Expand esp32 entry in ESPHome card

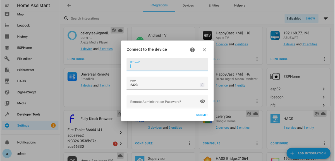tap(324, 89)
